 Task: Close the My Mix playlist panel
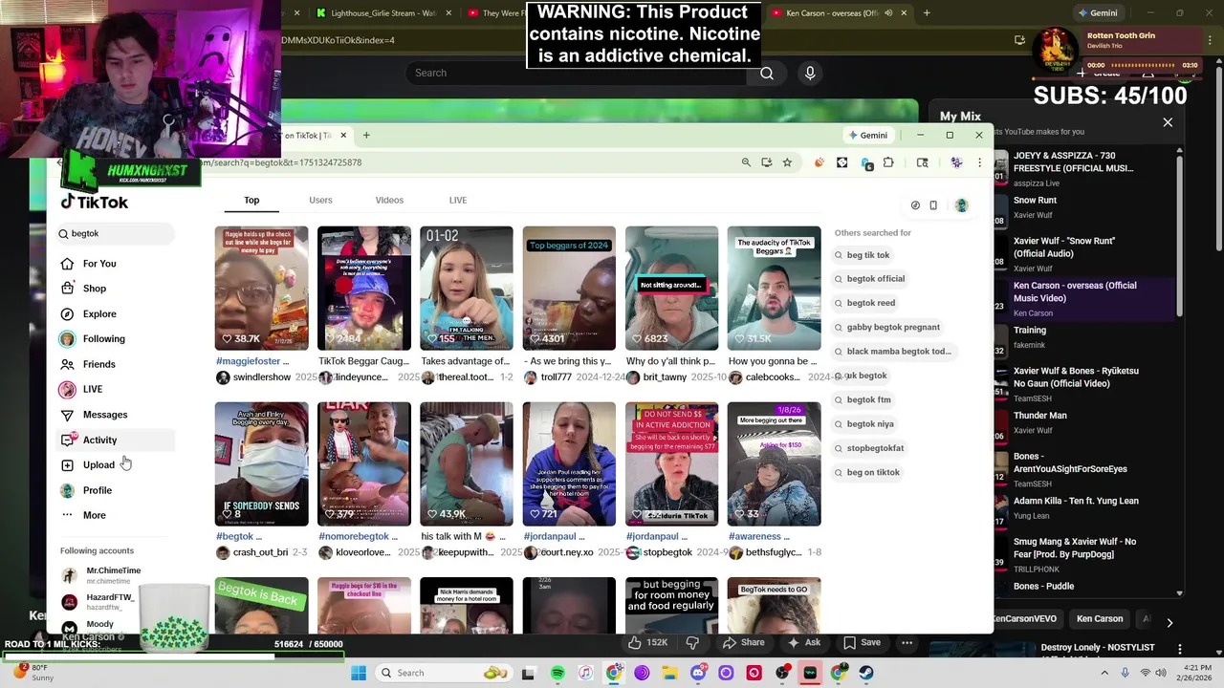(1168, 122)
